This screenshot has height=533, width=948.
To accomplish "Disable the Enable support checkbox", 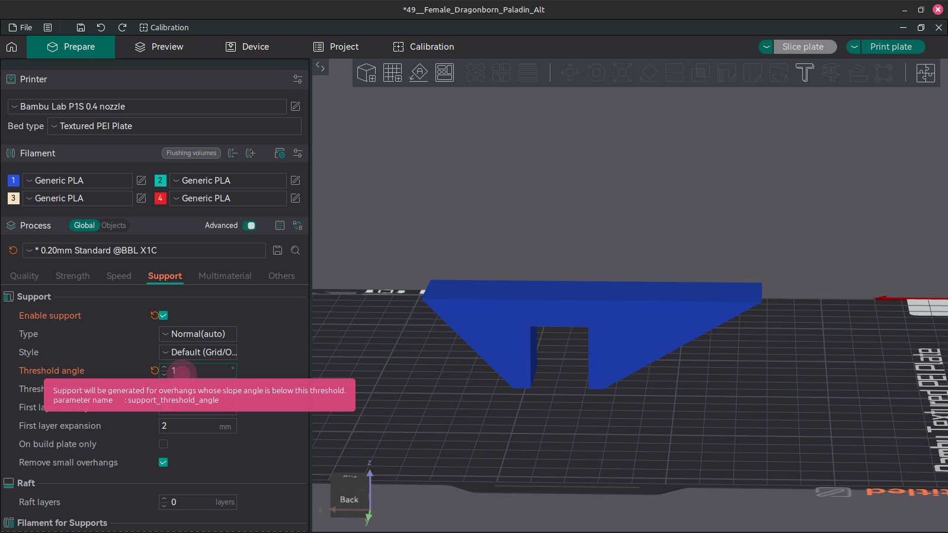I will (x=163, y=315).
